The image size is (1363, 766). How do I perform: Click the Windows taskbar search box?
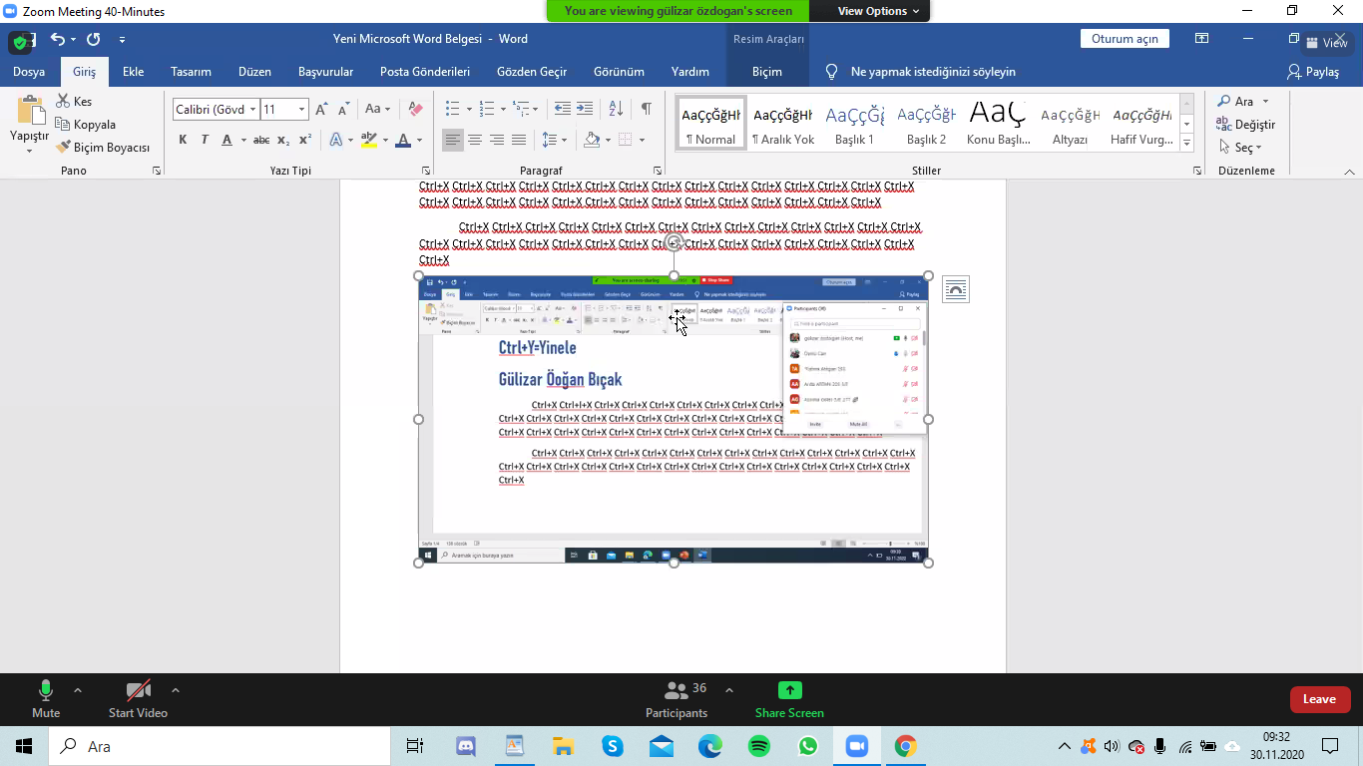click(x=225, y=746)
